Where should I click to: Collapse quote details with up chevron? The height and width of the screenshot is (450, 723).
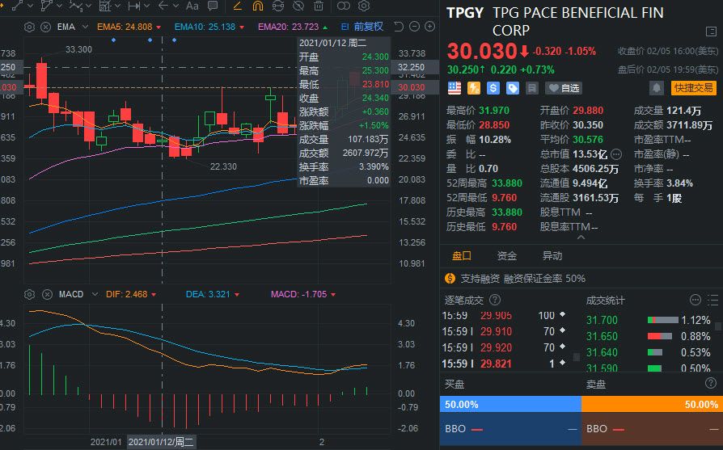pyautogui.click(x=581, y=238)
